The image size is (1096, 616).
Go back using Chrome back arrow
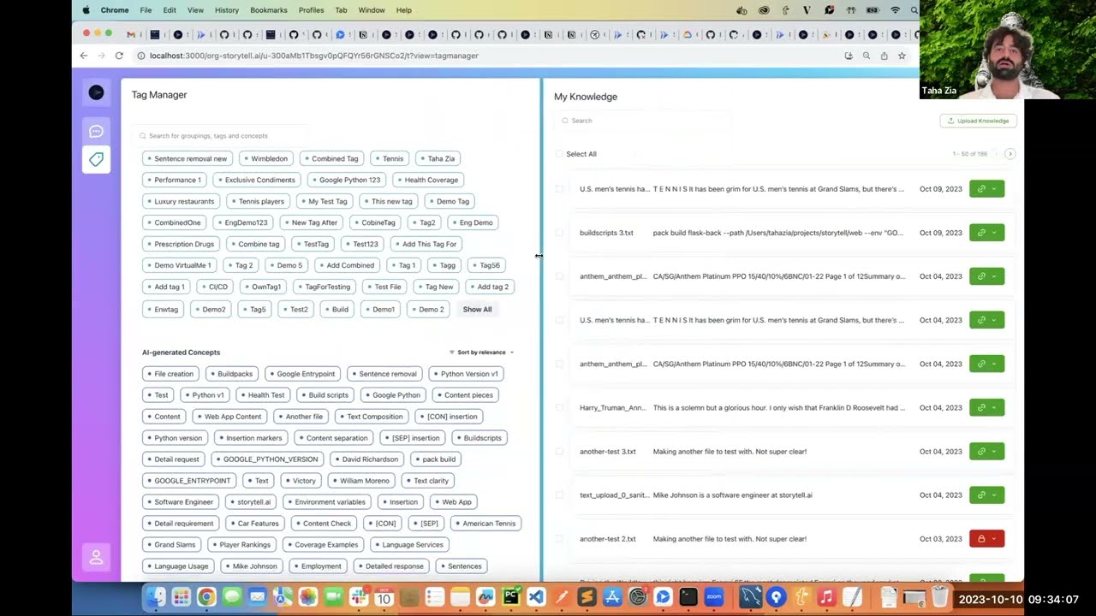click(x=83, y=56)
